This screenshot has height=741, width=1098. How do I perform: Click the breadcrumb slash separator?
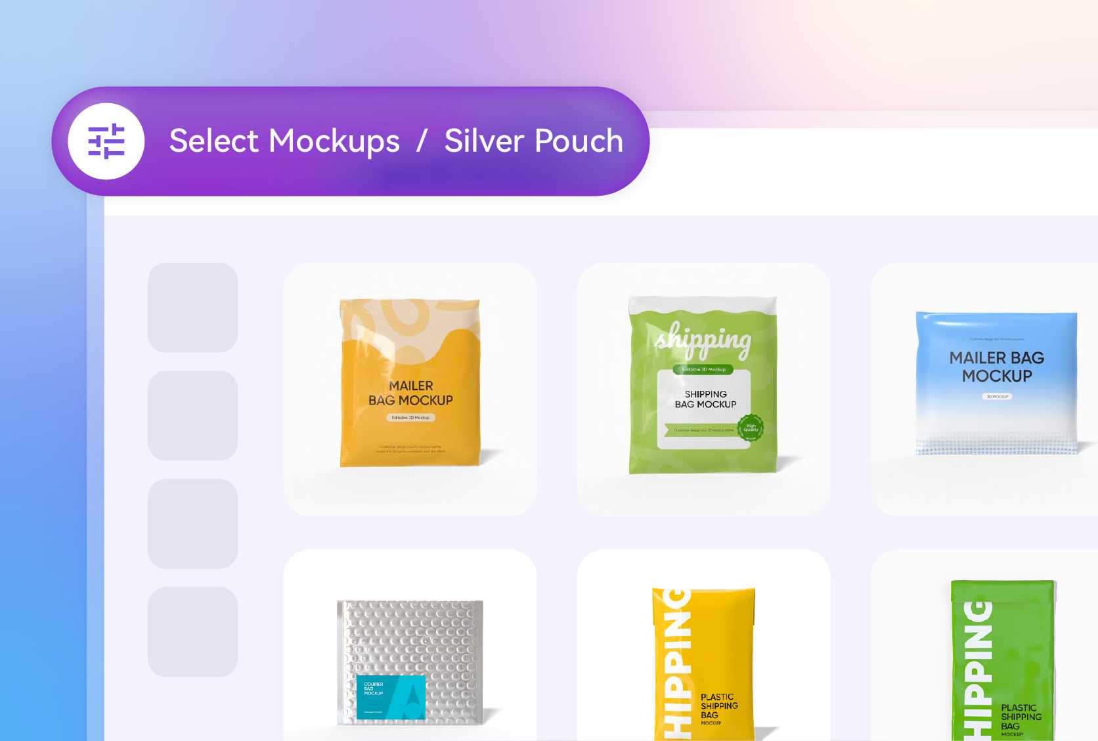(x=422, y=141)
